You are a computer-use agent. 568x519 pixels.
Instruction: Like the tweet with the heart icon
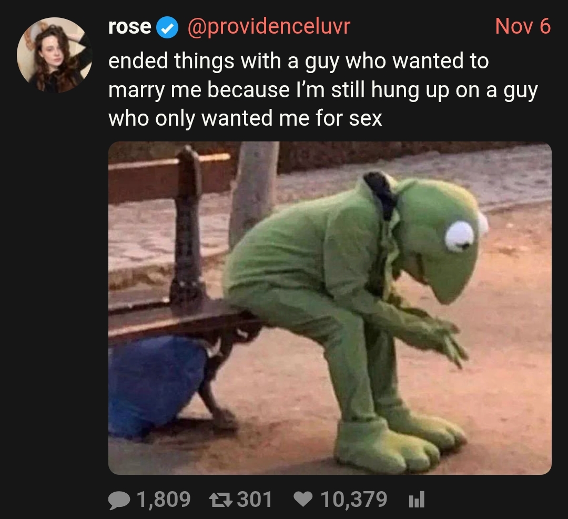click(302, 500)
